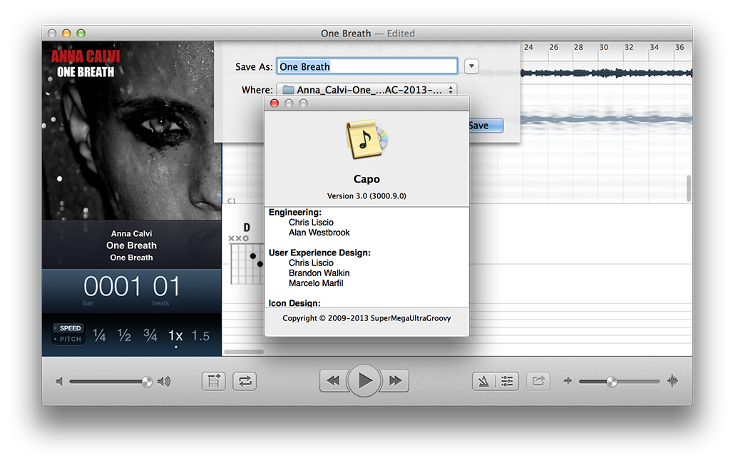
Task: Click the bar counter reading 0001
Action: (x=112, y=286)
